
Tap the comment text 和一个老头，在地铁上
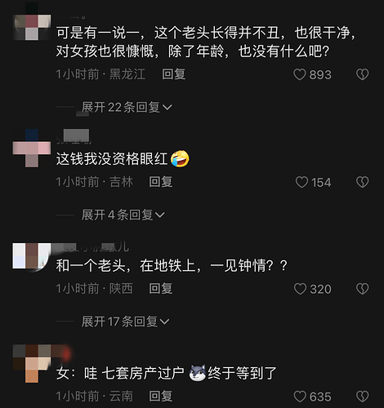[x=128, y=266]
